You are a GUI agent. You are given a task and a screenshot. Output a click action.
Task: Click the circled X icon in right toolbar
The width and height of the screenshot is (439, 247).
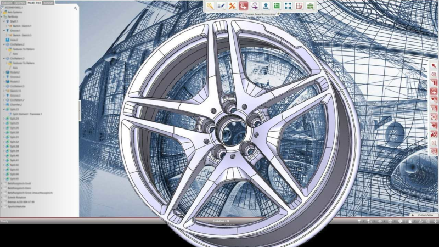[434, 74]
